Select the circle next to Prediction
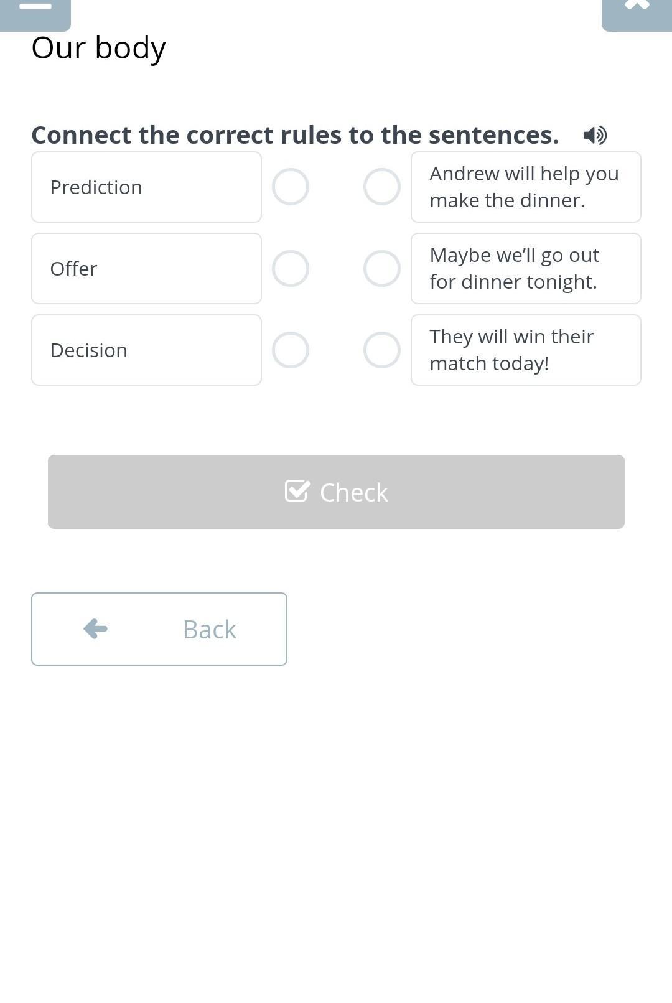The image size is (672, 1003). point(291,187)
